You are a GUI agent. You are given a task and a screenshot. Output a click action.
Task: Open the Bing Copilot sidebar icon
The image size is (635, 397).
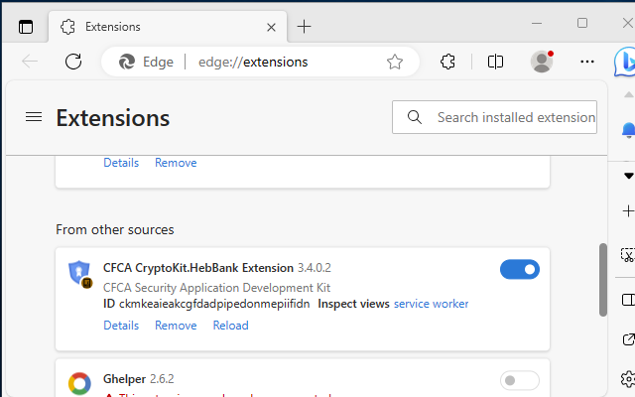click(x=625, y=62)
